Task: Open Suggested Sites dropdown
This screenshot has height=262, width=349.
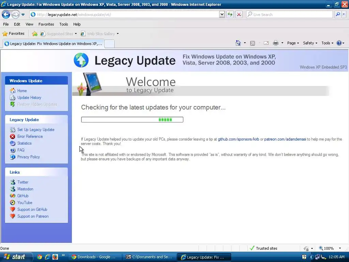Action: pos(59,34)
